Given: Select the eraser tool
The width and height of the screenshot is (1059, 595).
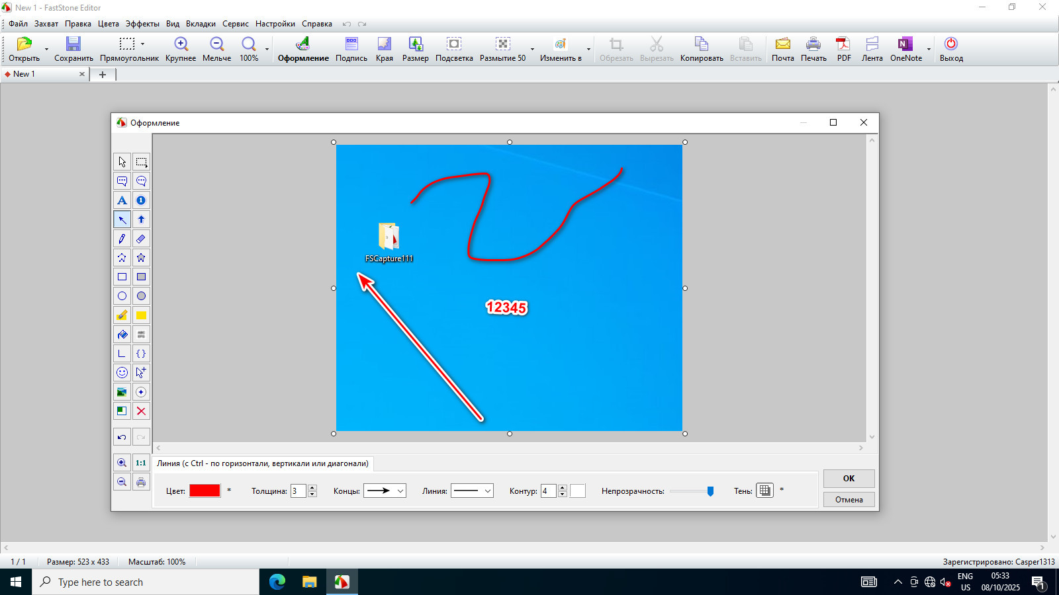Looking at the screenshot, I should [141, 239].
